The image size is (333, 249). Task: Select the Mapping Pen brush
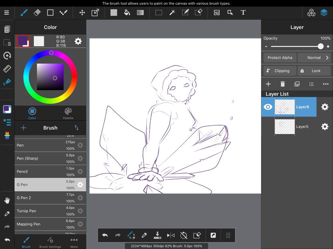pos(50,224)
